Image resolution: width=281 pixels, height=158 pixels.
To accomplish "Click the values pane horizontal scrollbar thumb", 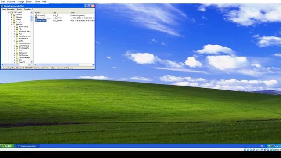I will [x=58, y=65].
